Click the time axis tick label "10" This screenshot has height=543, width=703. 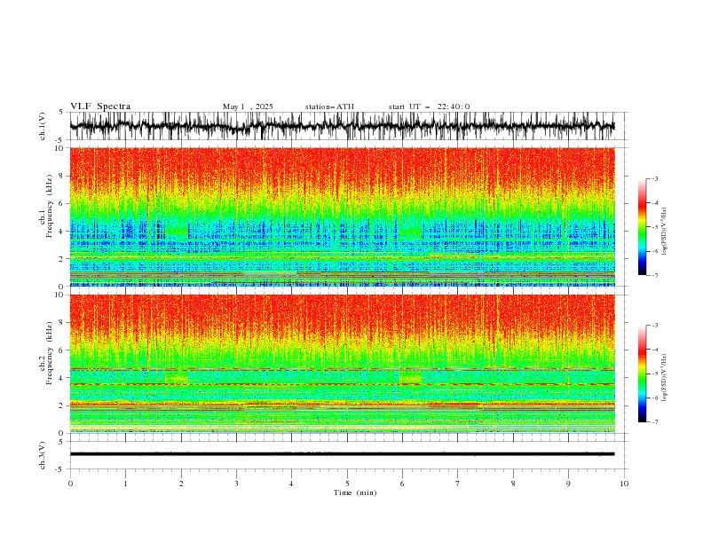click(x=624, y=484)
